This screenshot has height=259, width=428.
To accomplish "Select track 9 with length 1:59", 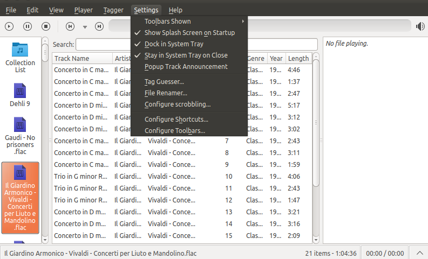I will [182, 164].
